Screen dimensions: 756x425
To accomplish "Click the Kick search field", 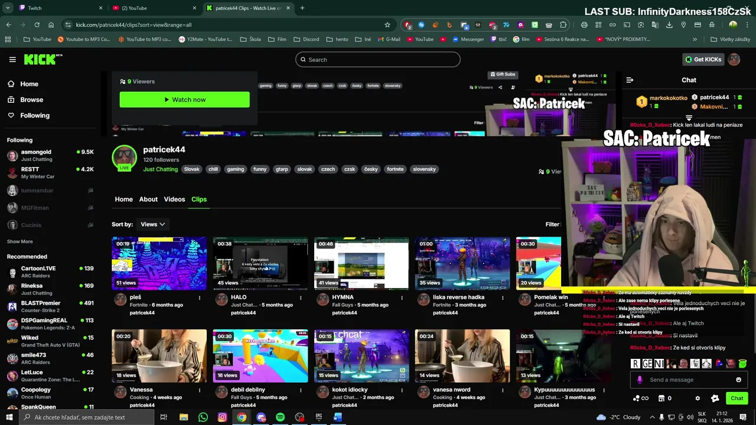I will pyautogui.click(x=378, y=60).
